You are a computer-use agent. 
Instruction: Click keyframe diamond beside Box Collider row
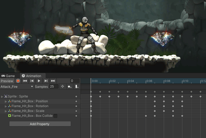click(76, 116)
